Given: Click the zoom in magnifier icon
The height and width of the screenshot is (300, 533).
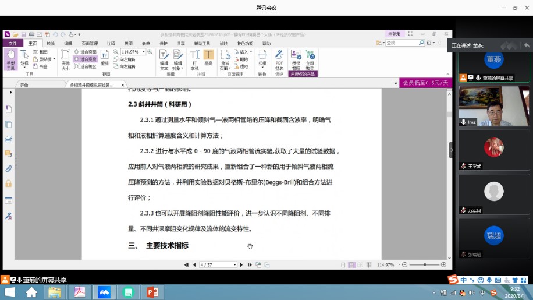Looking at the screenshot, I should [x=150, y=52].
